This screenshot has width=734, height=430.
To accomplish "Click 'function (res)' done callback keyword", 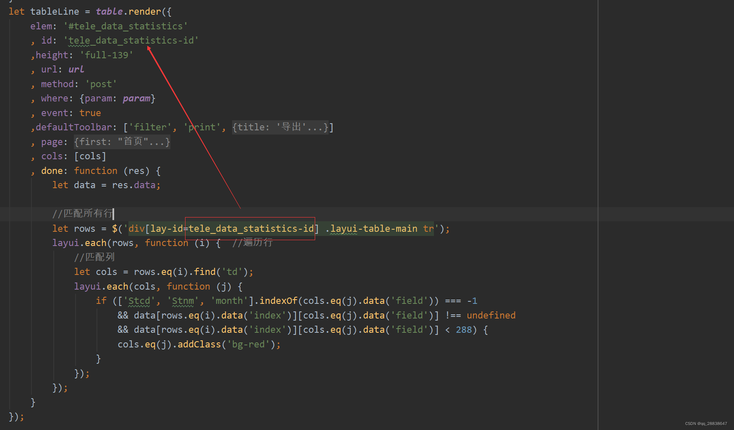I will pos(112,171).
